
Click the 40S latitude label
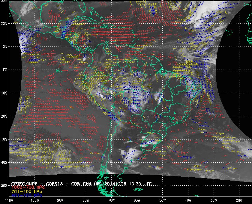[x=4, y=163]
